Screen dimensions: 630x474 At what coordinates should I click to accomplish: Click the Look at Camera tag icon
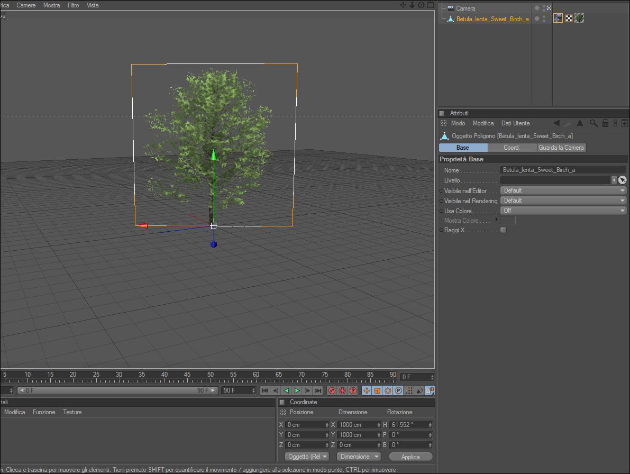coord(558,19)
